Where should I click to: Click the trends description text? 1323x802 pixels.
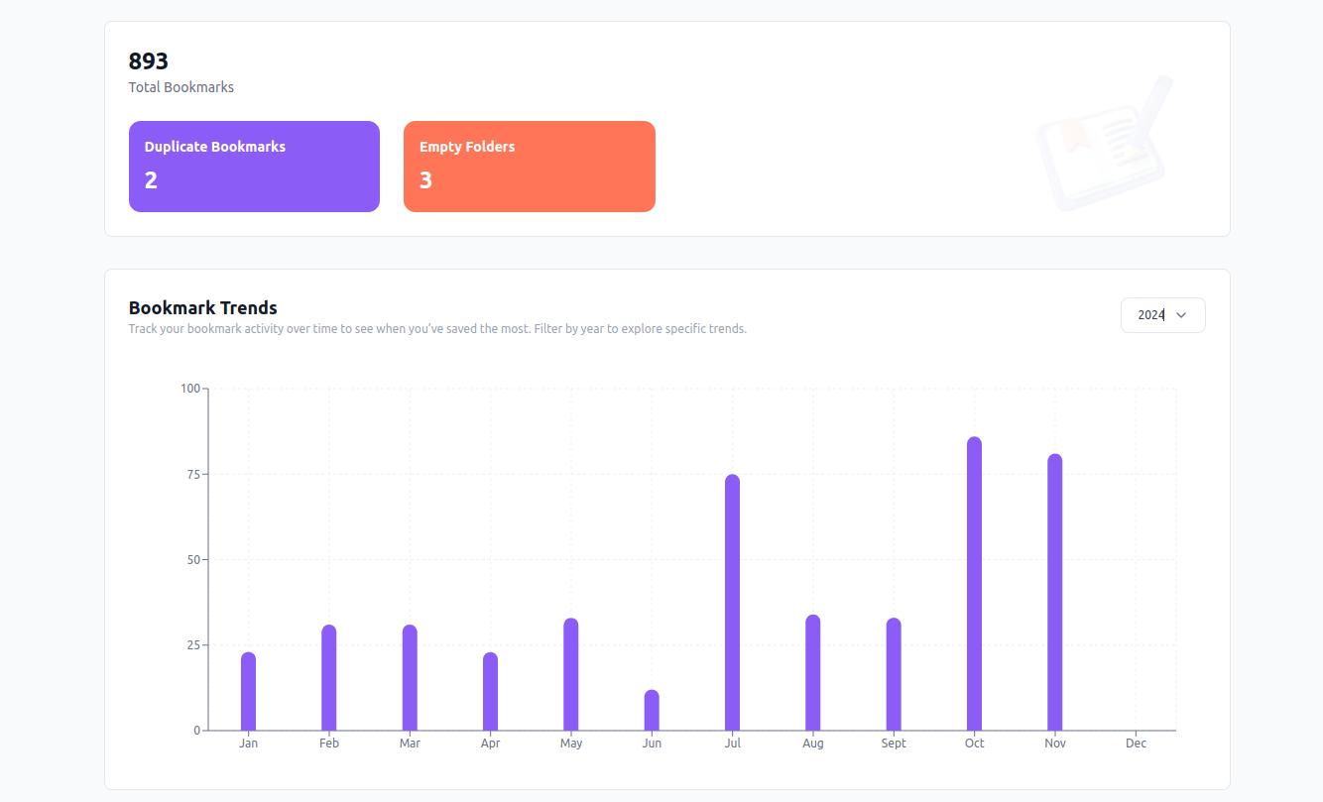tap(437, 329)
